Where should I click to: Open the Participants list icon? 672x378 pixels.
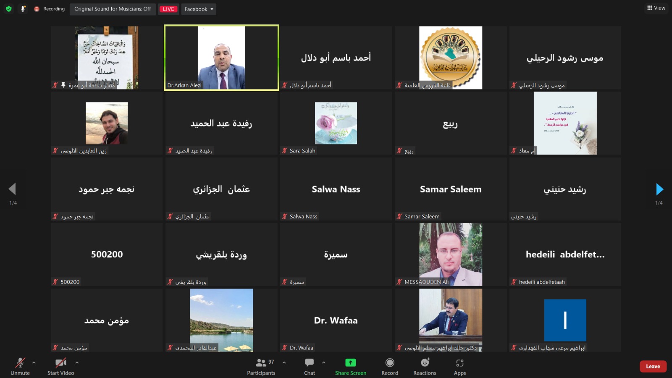(x=261, y=362)
